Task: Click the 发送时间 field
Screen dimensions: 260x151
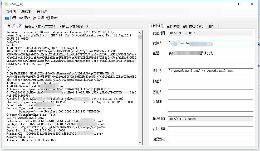Action: 210,33
